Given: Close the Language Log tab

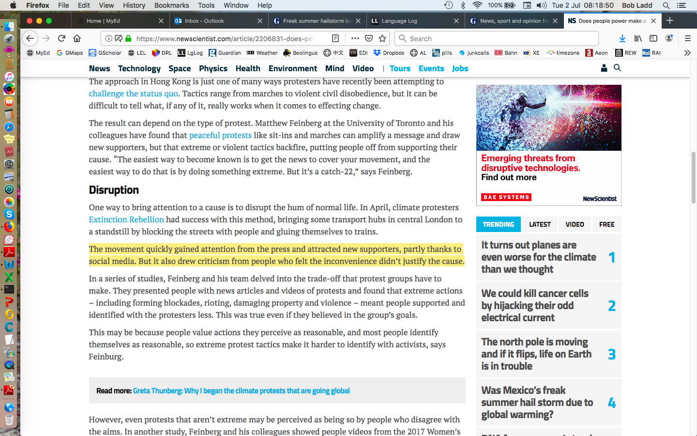Looking at the screenshot, I should click(x=456, y=21).
